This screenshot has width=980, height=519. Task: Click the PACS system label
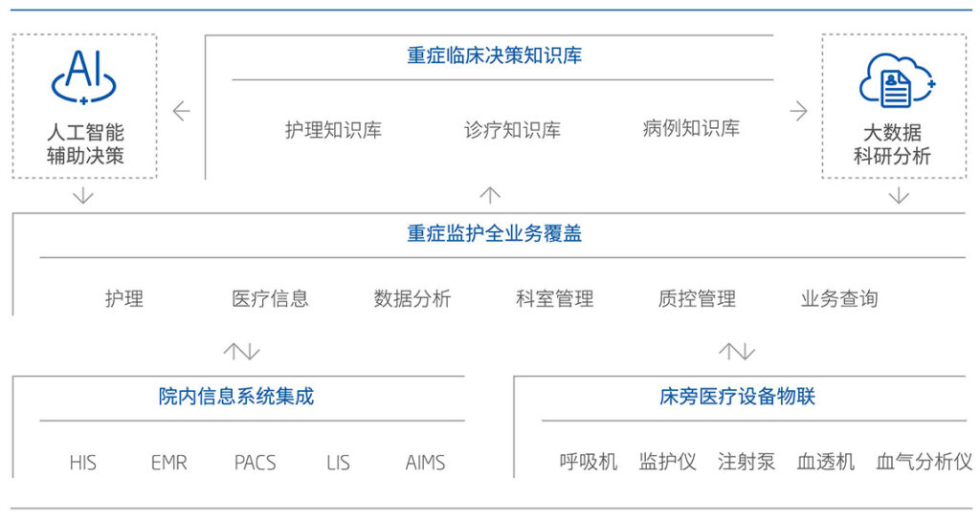(x=255, y=463)
